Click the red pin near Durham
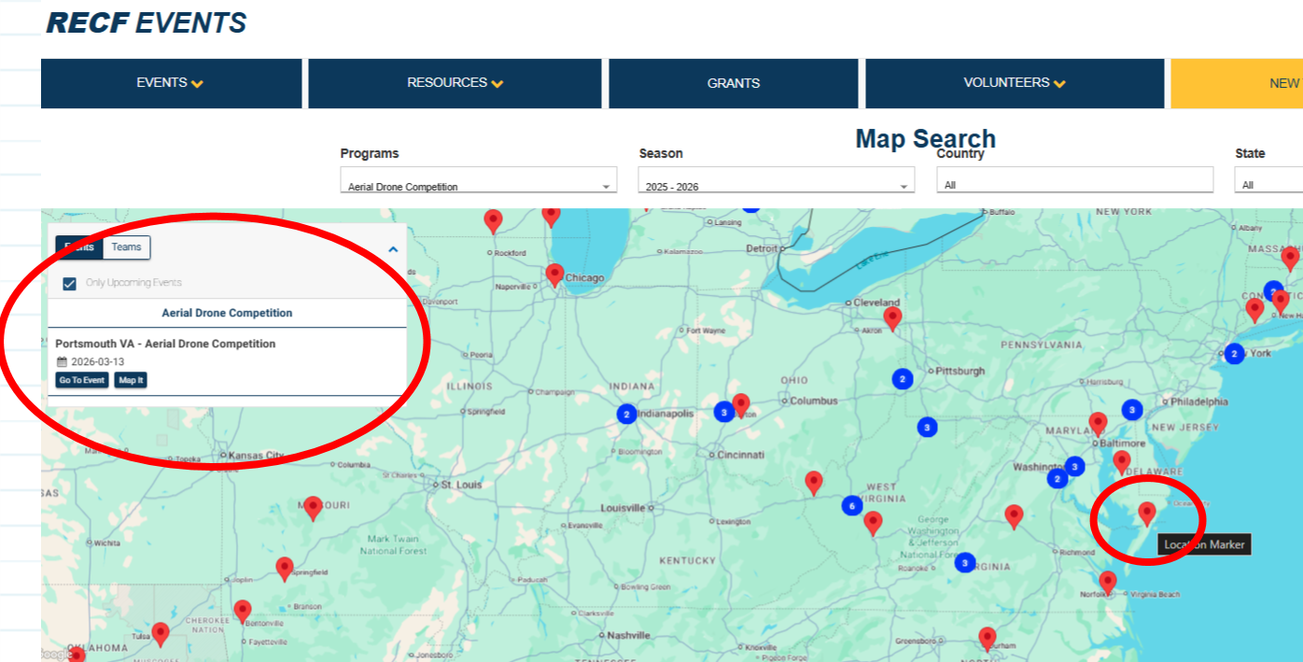 988,638
